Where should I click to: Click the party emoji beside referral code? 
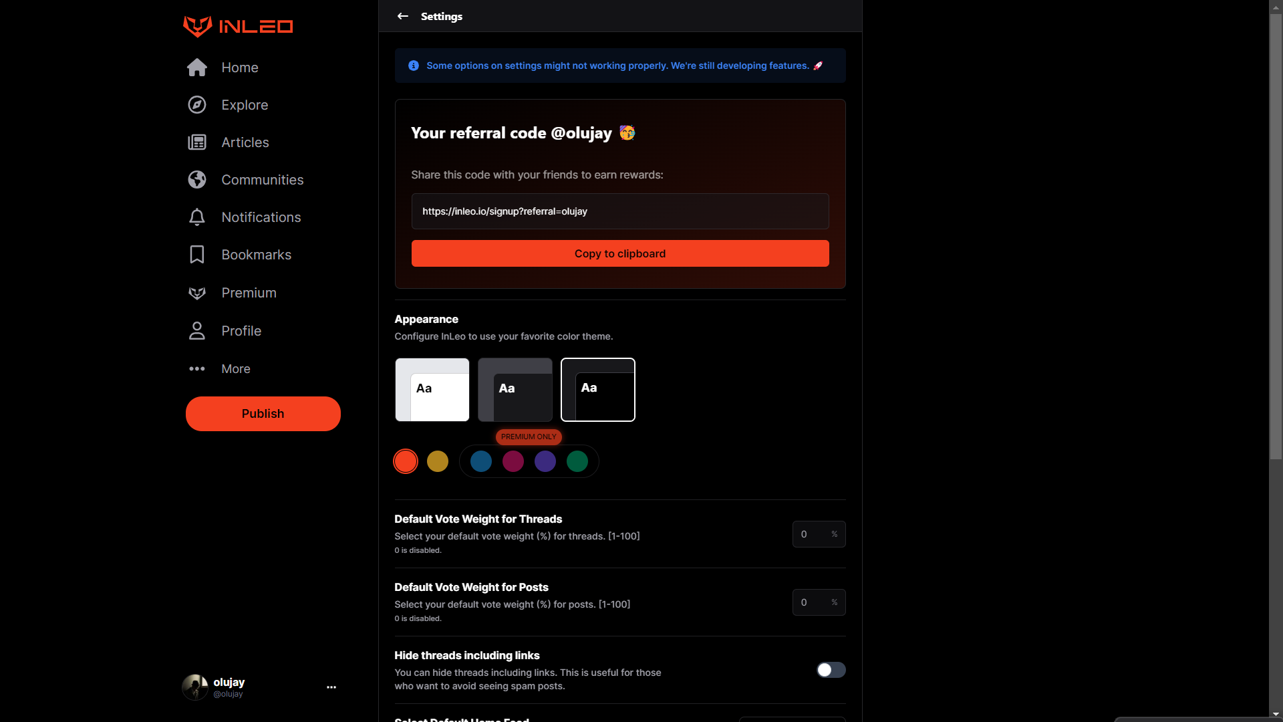coord(627,132)
